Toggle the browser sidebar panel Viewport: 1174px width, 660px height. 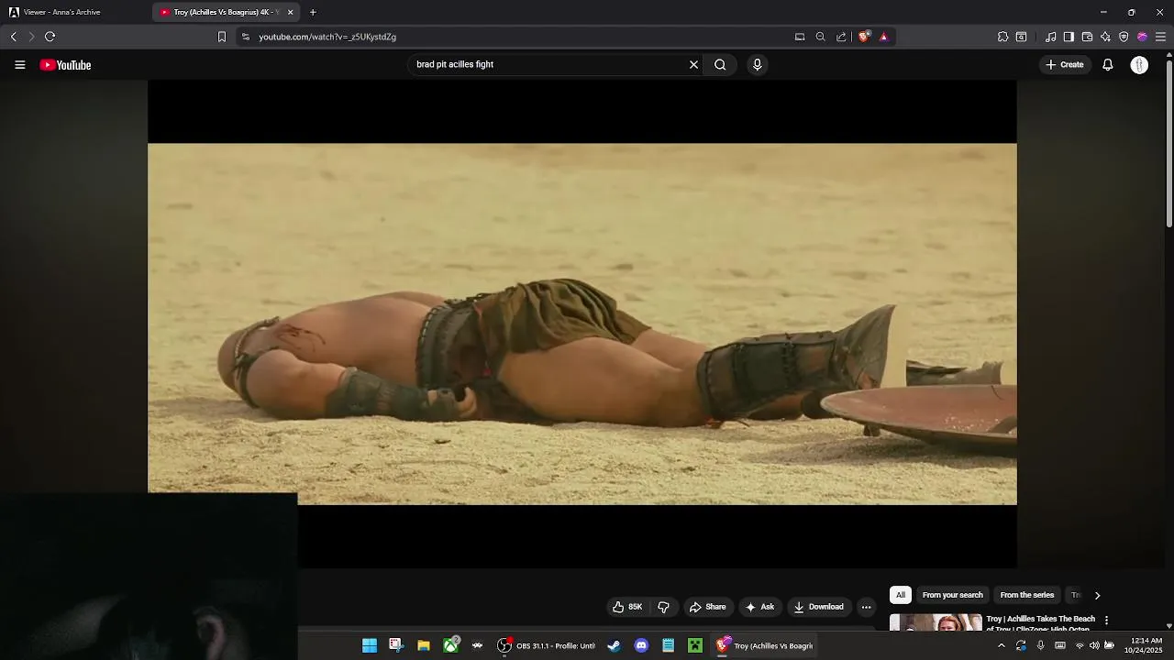point(1069,37)
